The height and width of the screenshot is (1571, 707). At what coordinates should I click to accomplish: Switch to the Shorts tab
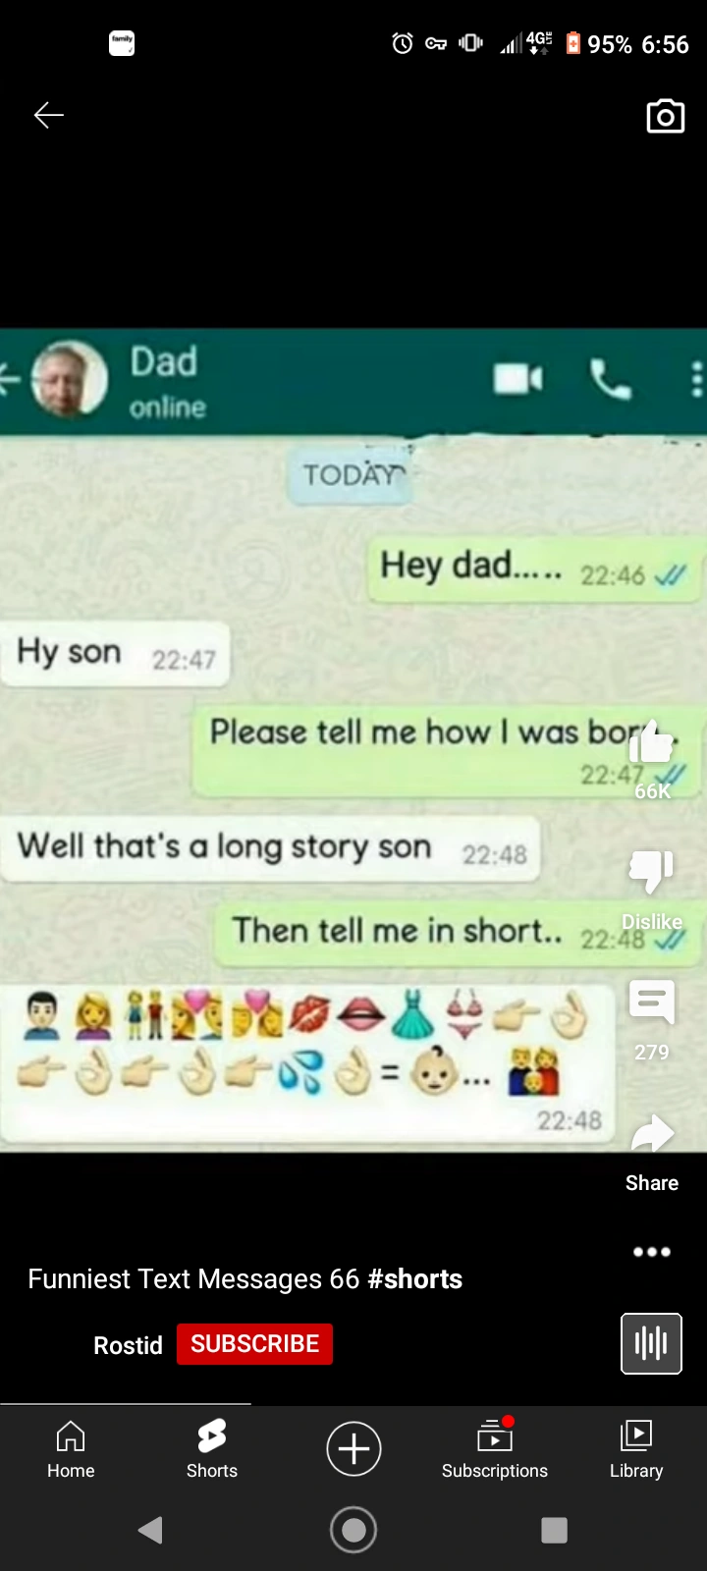[212, 1449]
